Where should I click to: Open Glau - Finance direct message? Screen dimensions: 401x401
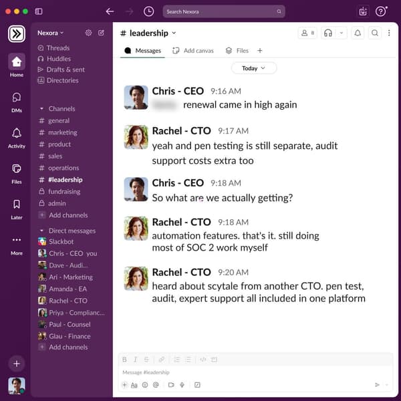(x=64, y=336)
